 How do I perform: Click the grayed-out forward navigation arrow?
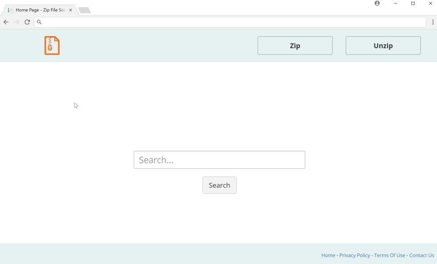click(16, 22)
